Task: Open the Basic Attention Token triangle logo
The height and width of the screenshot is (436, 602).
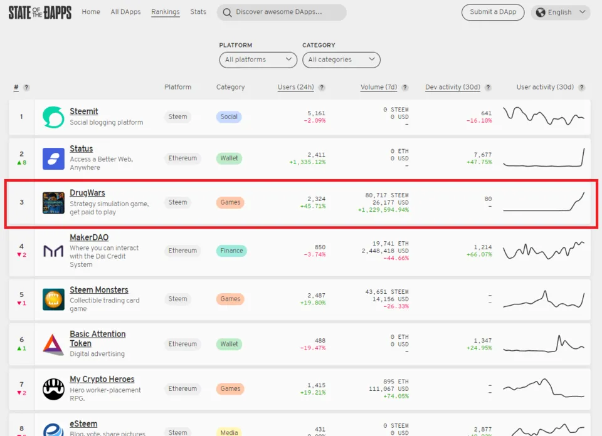Action: (53, 344)
